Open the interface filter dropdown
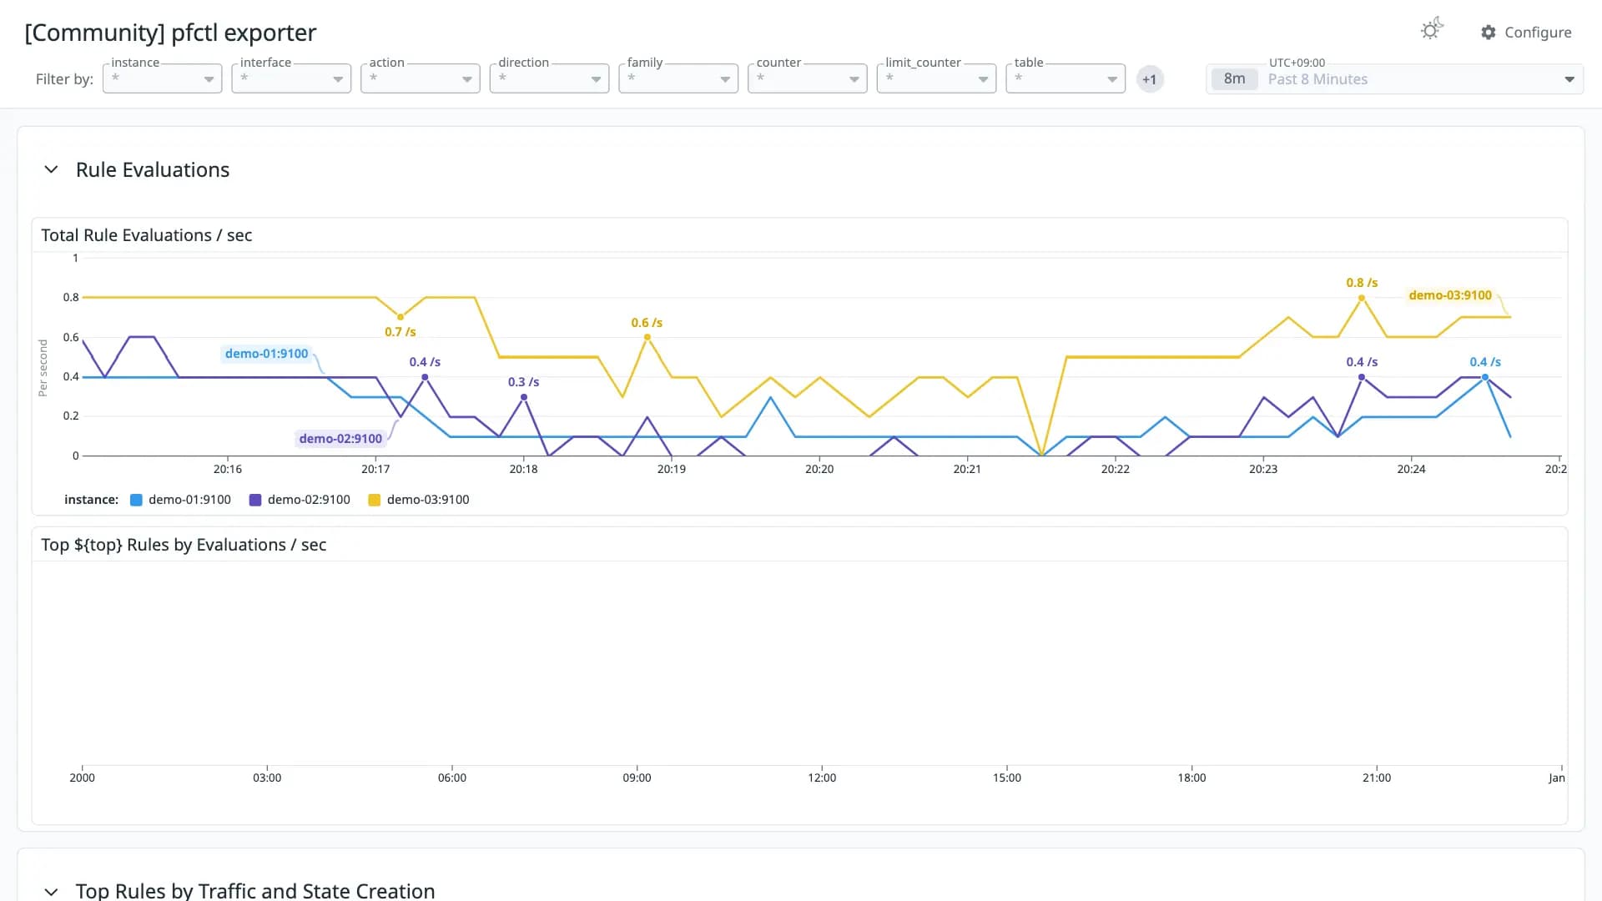Screen dimensions: 1602x901 coord(291,78)
